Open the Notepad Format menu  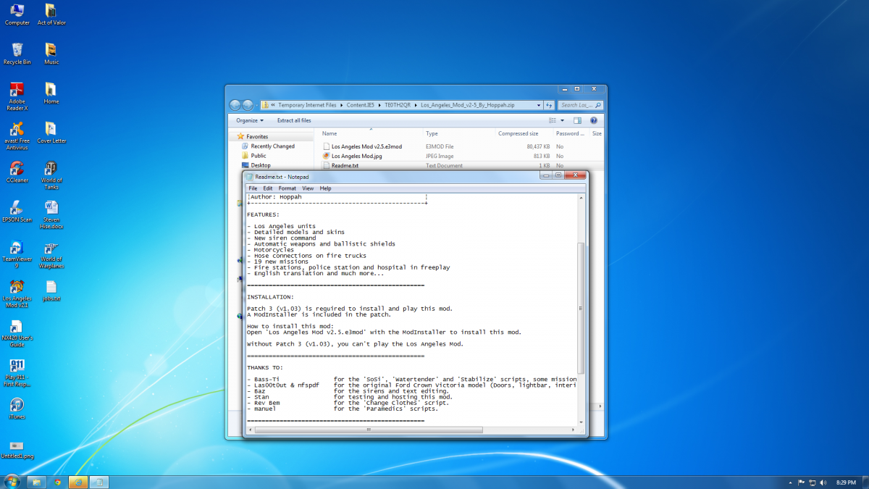pyautogui.click(x=287, y=188)
